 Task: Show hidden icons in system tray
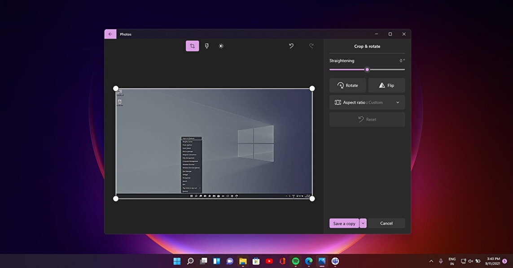[x=431, y=261]
